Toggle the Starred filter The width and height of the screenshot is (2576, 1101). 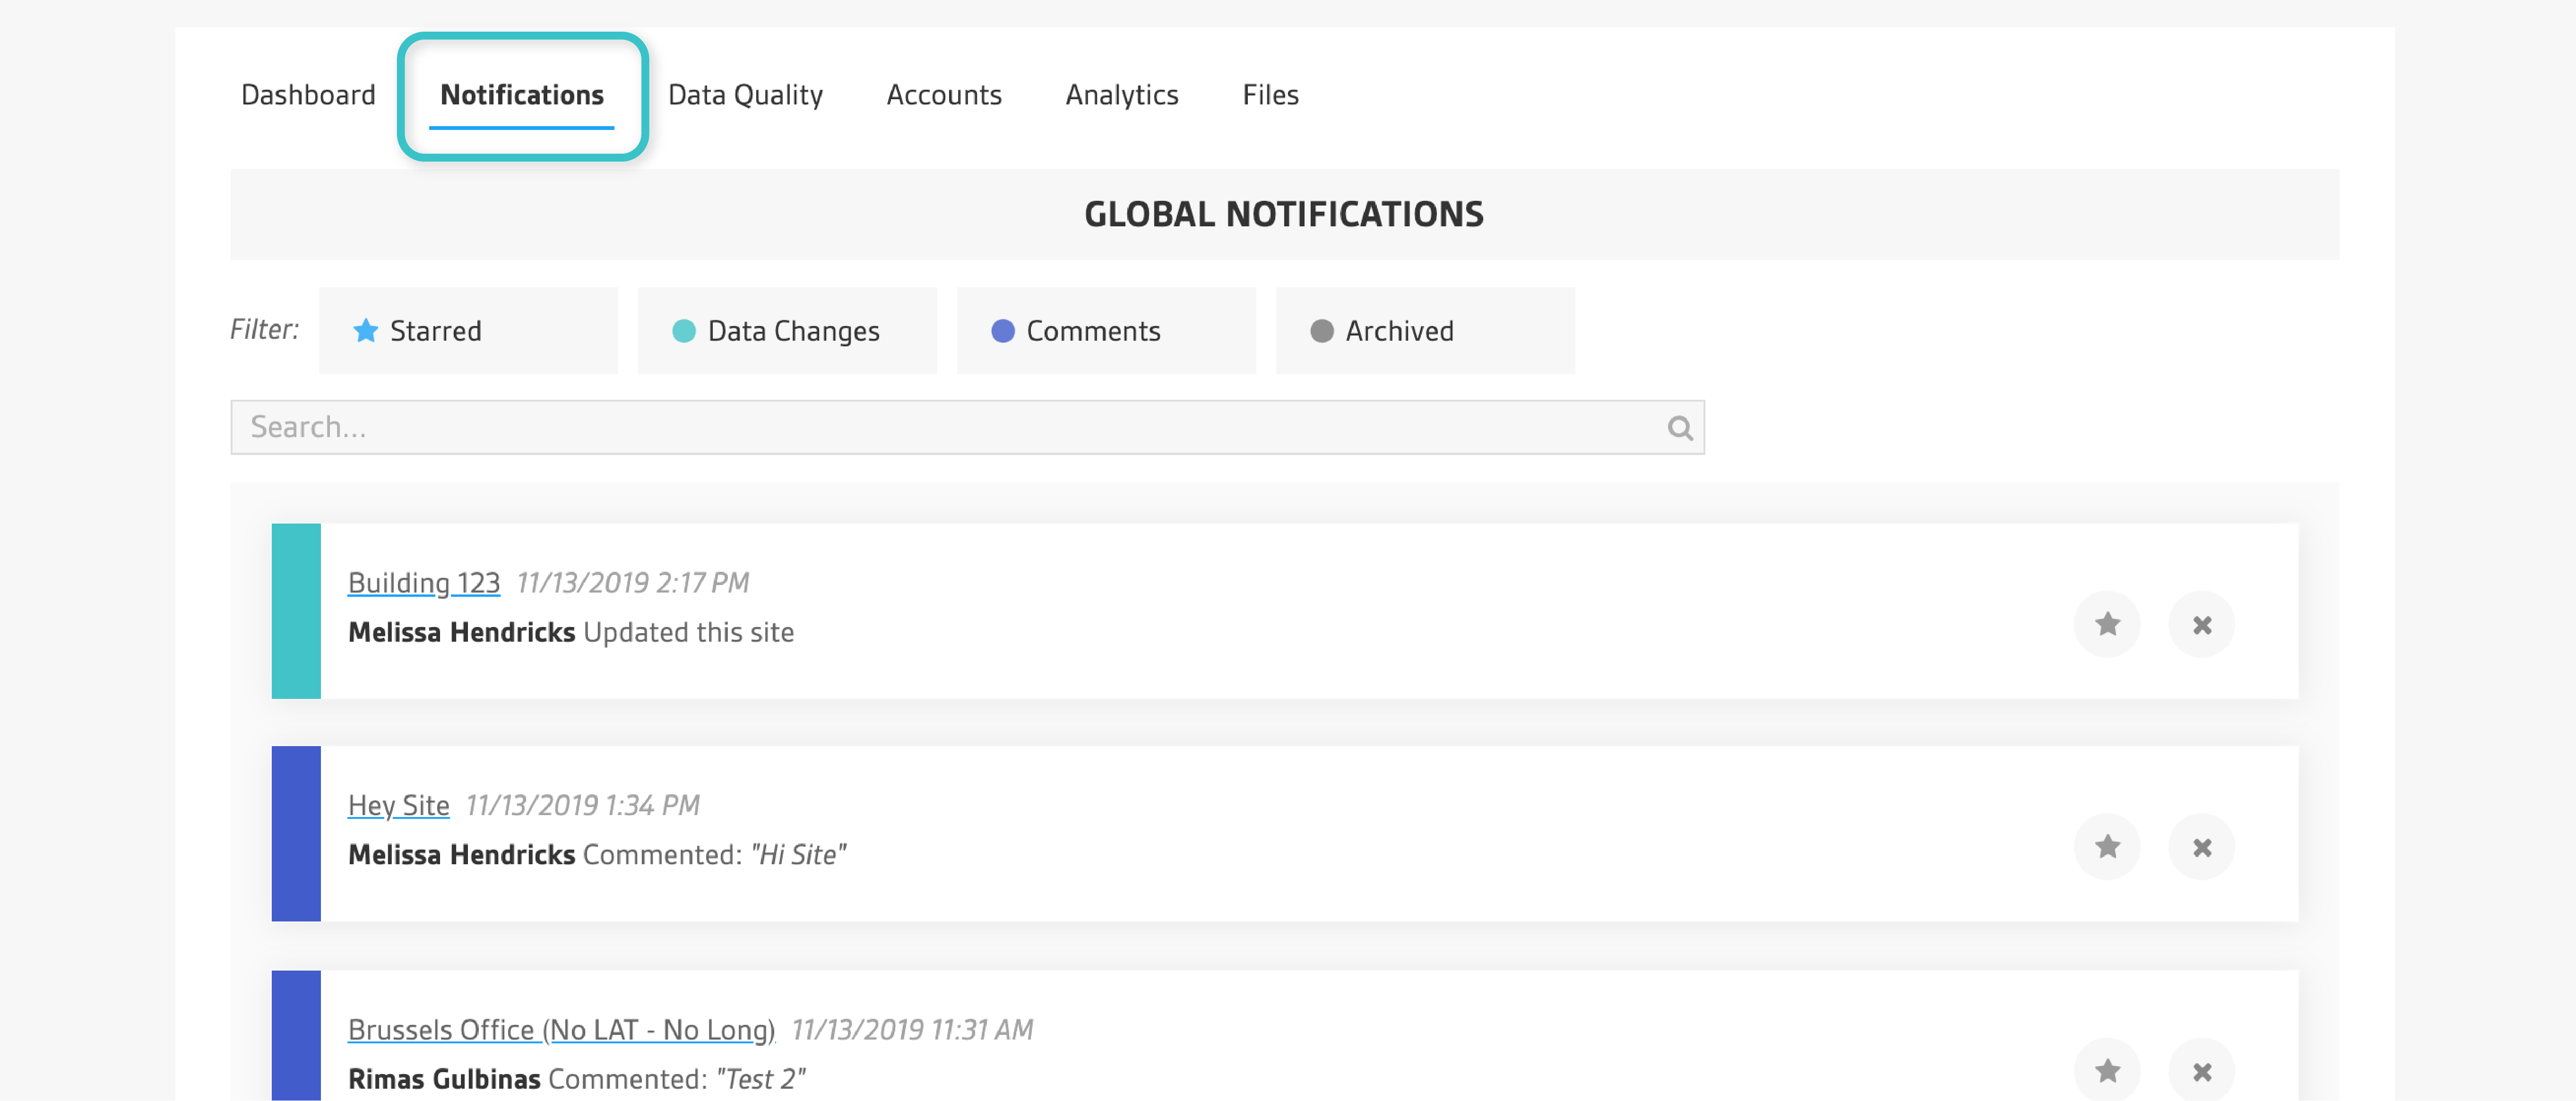(468, 330)
